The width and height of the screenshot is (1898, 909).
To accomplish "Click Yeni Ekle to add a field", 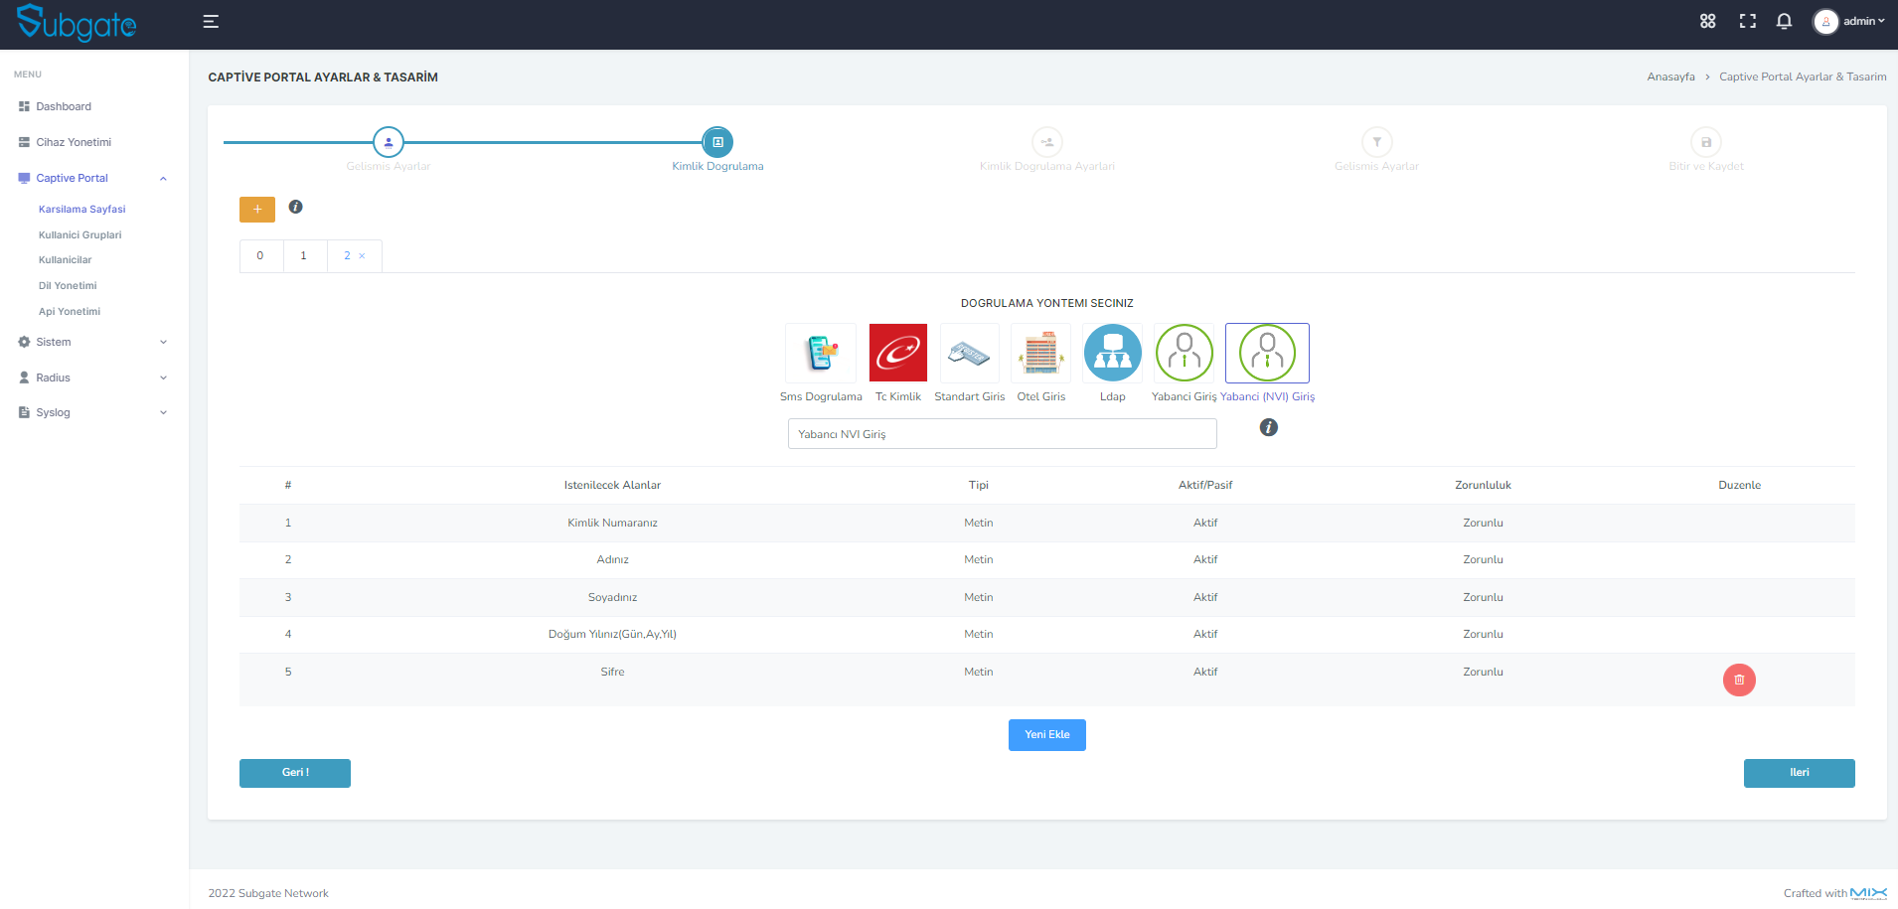I will pos(1046,734).
